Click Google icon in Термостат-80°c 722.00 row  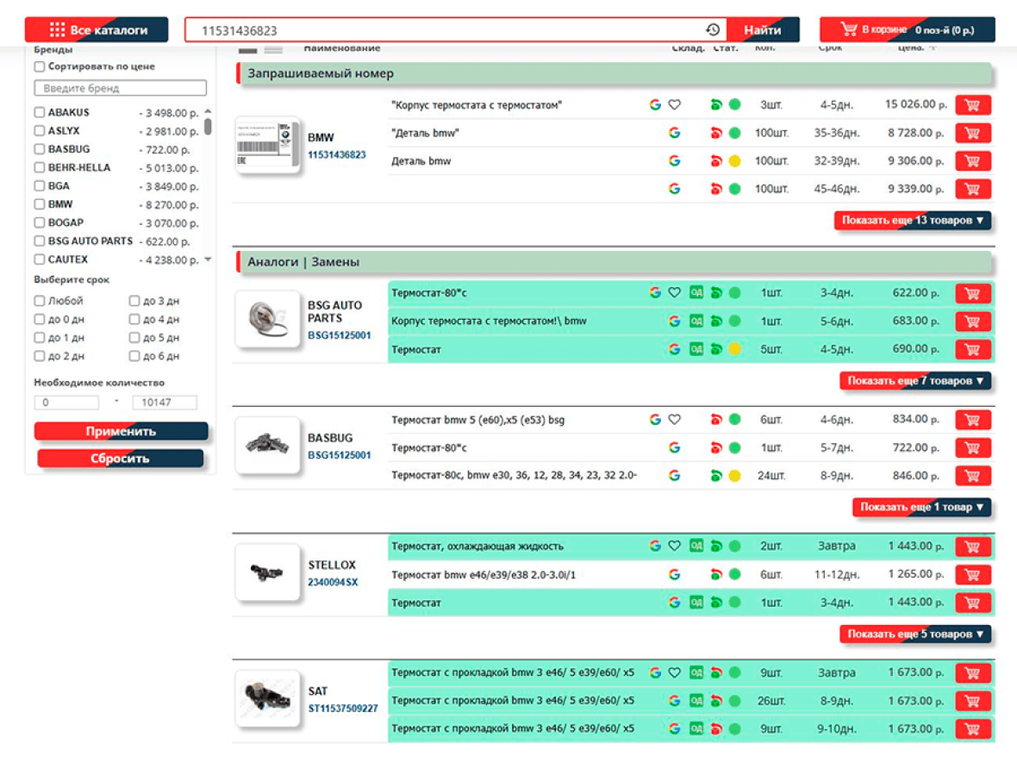click(675, 447)
